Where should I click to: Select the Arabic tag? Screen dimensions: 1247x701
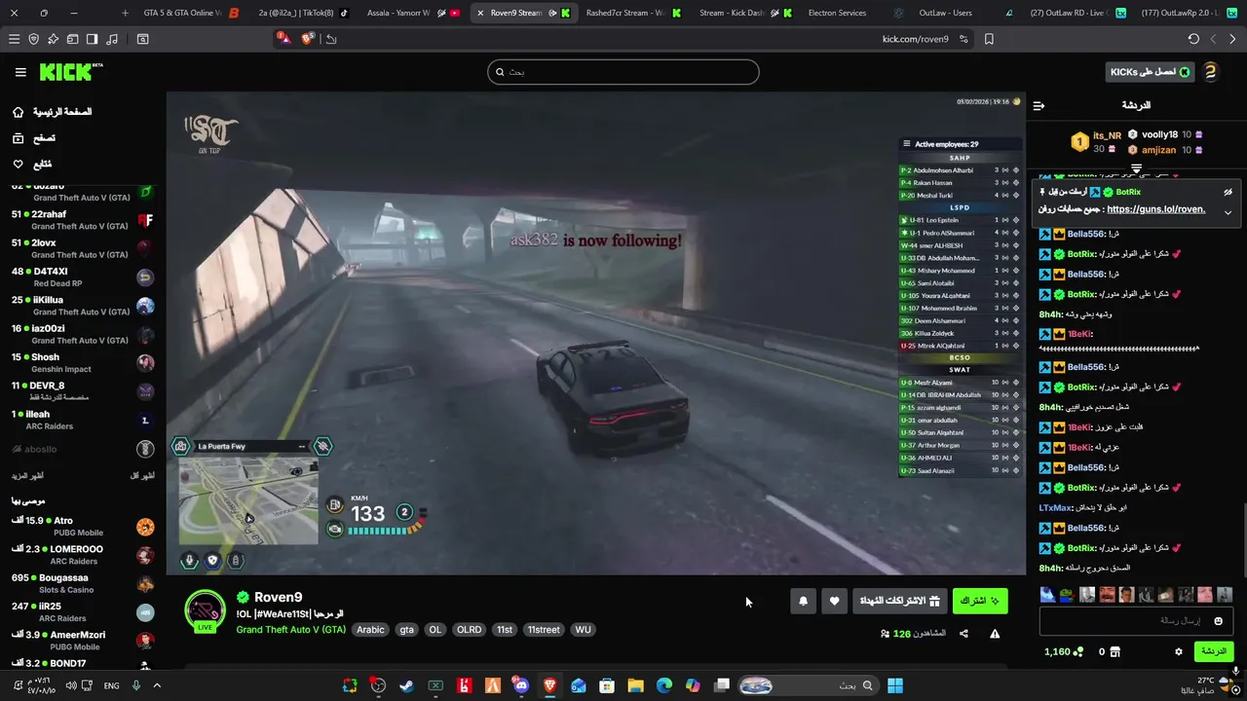[x=370, y=630]
